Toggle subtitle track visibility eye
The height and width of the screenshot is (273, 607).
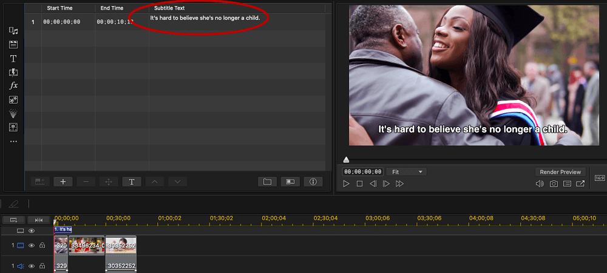32,231
